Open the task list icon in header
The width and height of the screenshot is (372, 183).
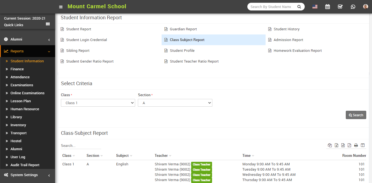pyautogui.click(x=340, y=6)
